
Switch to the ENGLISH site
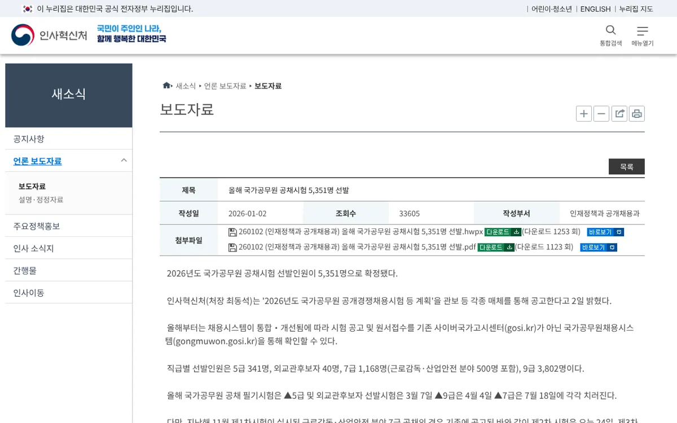coord(595,8)
